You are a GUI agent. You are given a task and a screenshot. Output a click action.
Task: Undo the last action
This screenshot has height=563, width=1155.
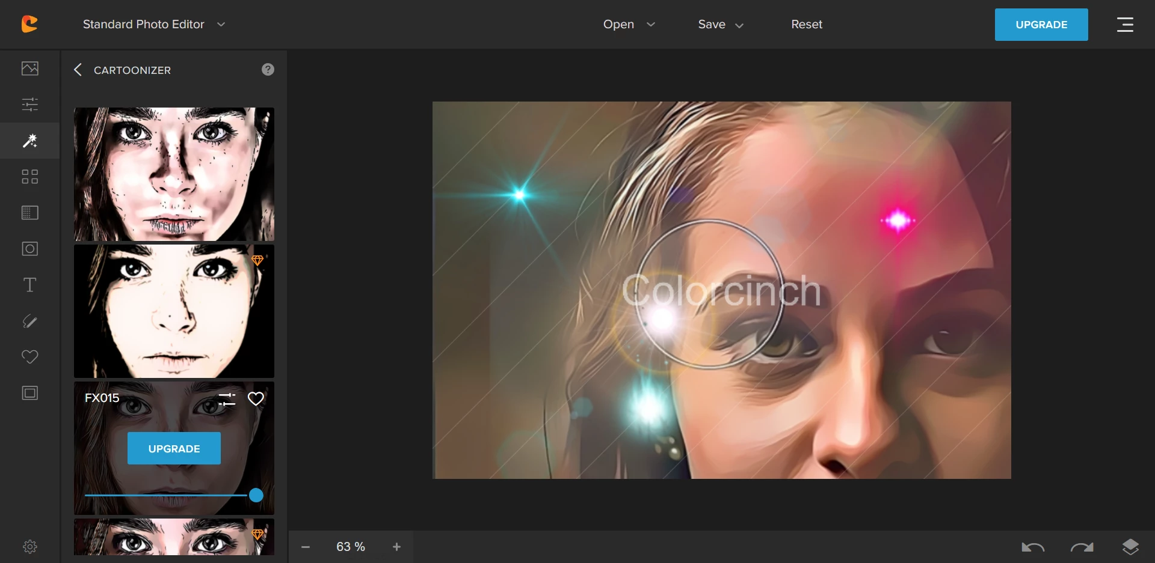1033,547
